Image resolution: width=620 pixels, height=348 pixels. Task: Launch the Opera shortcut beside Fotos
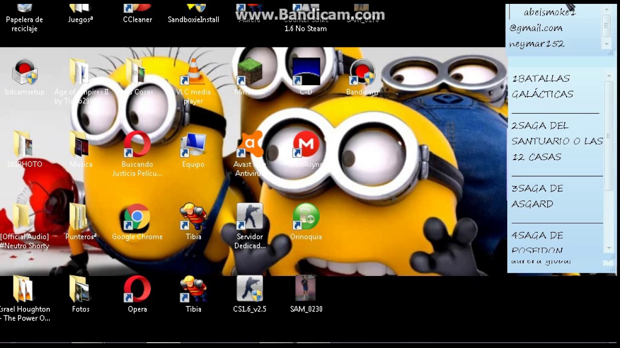click(137, 294)
